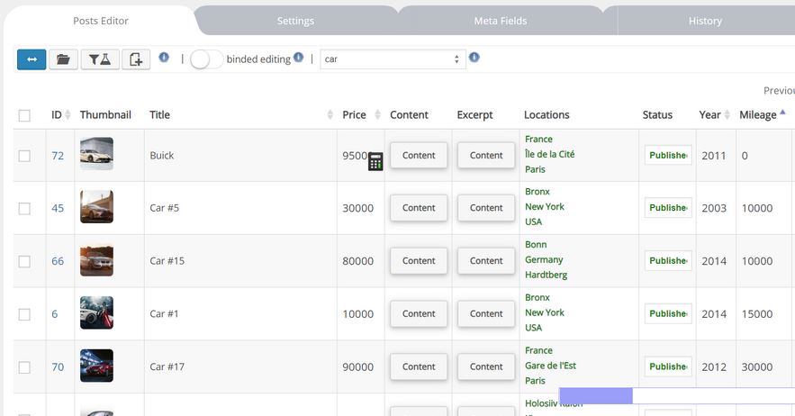Sort by ID column arrows
Image resolution: width=795 pixels, height=416 pixels.
point(68,114)
